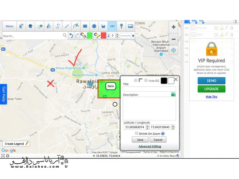Click the white background color swatch

[x=171, y=81]
